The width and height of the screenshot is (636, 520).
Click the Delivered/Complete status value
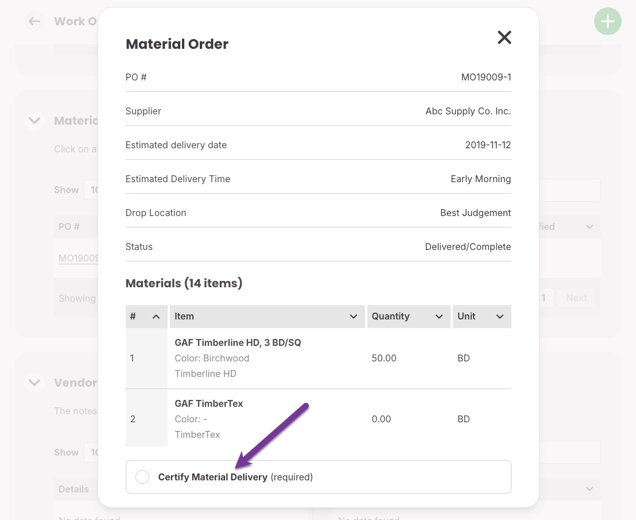click(x=468, y=247)
